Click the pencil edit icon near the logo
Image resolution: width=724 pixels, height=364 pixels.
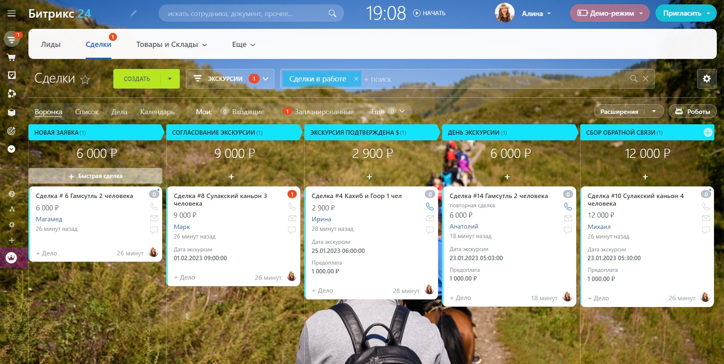(133, 14)
